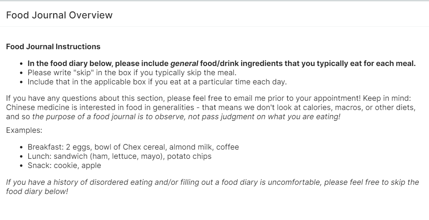The height and width of the screenshot is (220, 429).
Task: Click the bold general food/drink ingredients instruction
Action: tap(221, 64)
